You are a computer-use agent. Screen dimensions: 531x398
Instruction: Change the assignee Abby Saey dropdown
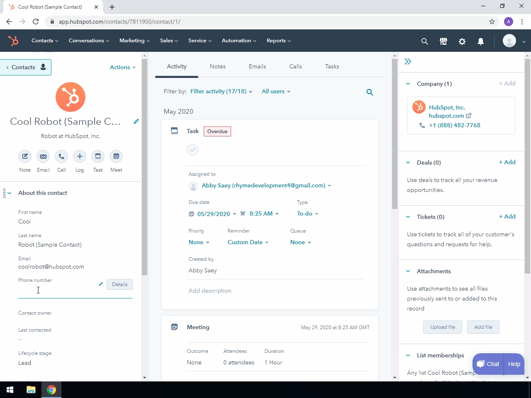tap(266, 185)
